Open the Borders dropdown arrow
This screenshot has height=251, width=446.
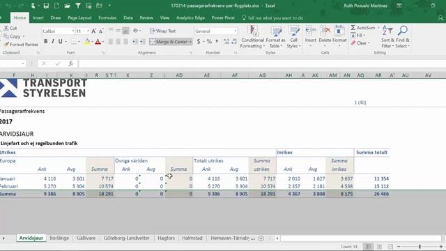point(79,42)
